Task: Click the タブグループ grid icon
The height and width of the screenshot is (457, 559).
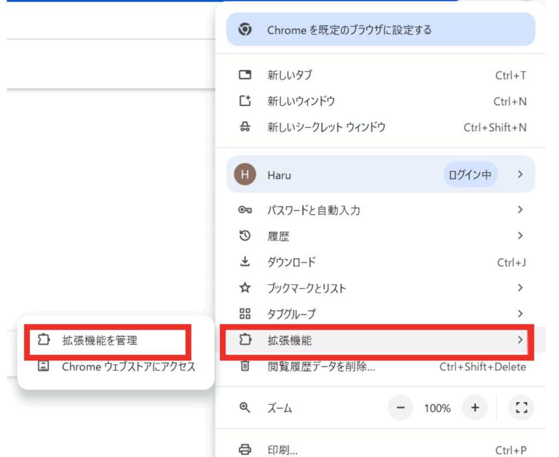Action: click(245, 314)
